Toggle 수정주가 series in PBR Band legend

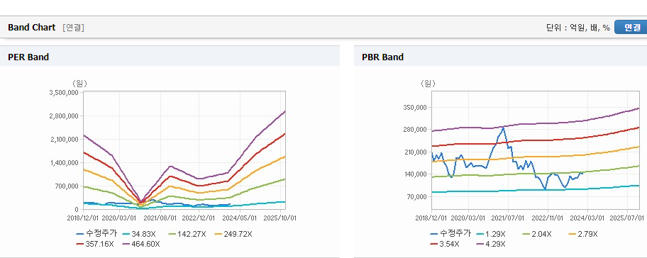[x=450, y=234]
